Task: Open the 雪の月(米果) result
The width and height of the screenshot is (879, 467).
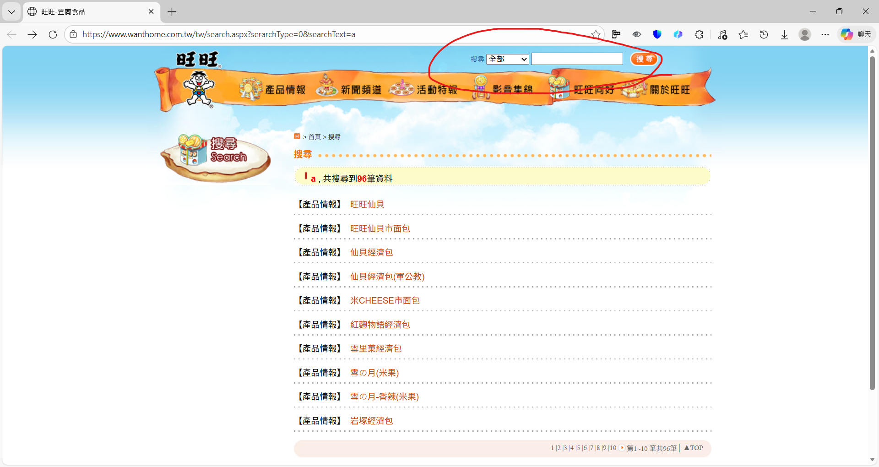Action: click(374, 373)
